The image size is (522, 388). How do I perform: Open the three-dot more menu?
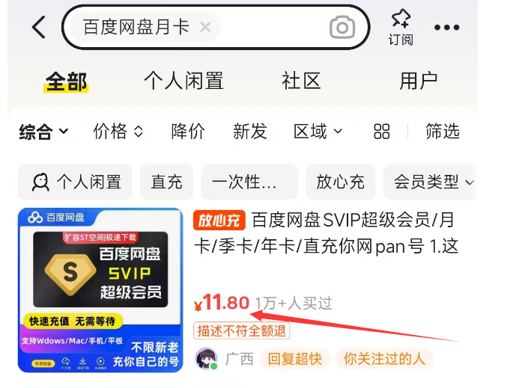pyautogui.click(x=447, y=27)
